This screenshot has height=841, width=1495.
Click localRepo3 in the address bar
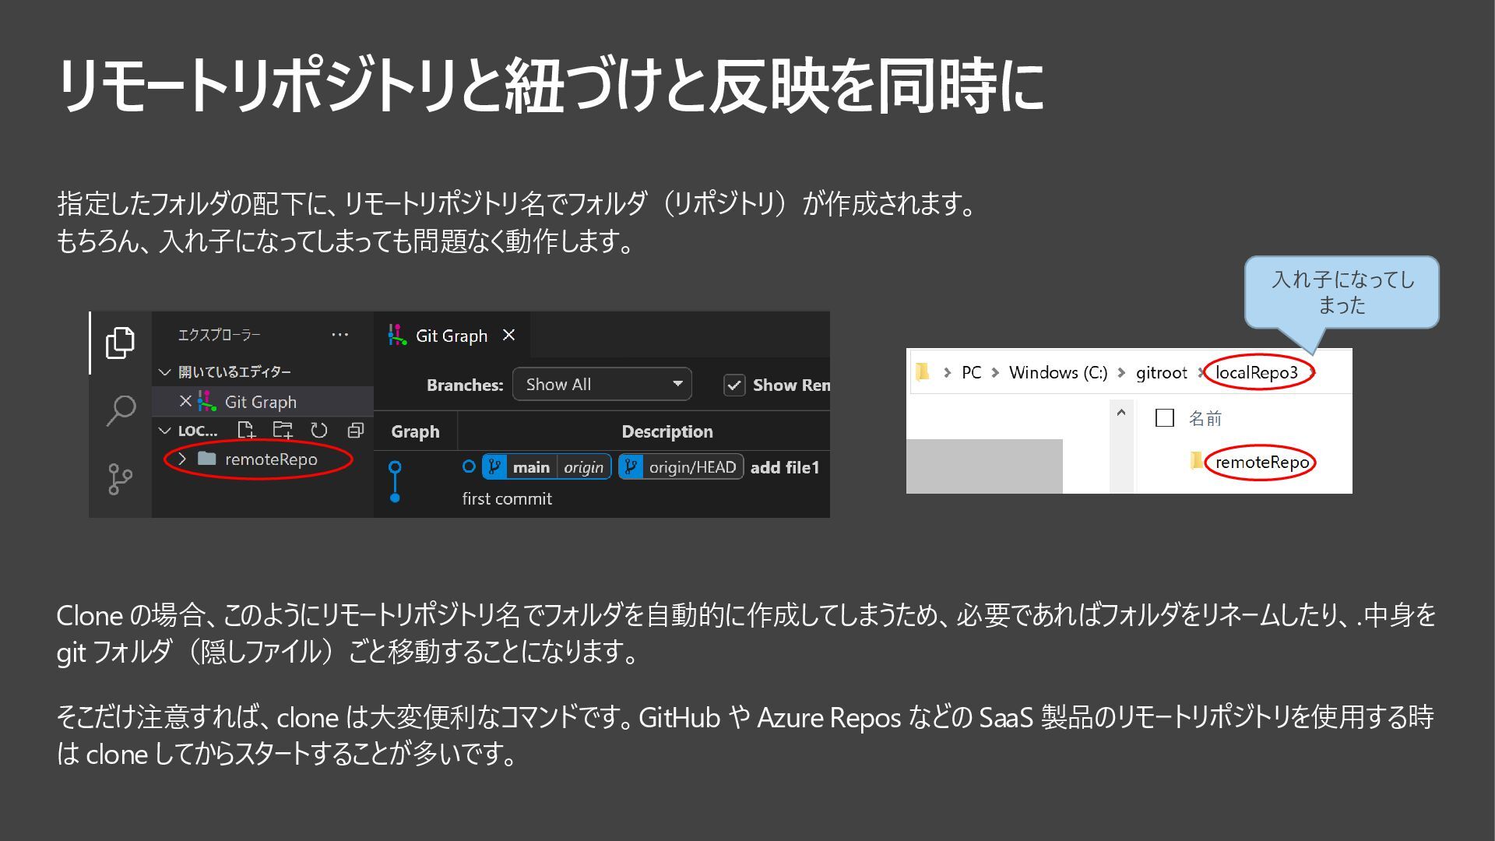[x=1256, y=373]
